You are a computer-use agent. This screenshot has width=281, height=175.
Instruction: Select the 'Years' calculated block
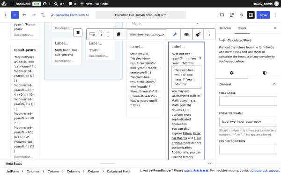point(100,49)
